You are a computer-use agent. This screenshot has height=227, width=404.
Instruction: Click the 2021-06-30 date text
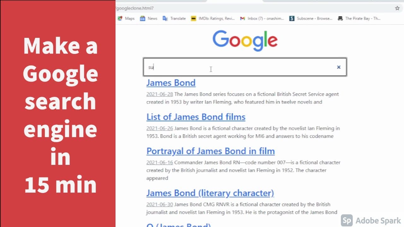[x=159, y=204]
